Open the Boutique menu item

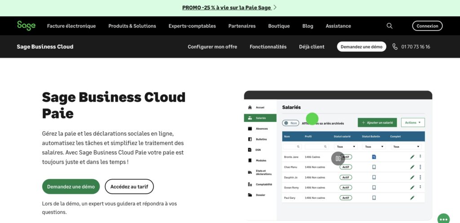pyautogui.click(x=279, y=26)
